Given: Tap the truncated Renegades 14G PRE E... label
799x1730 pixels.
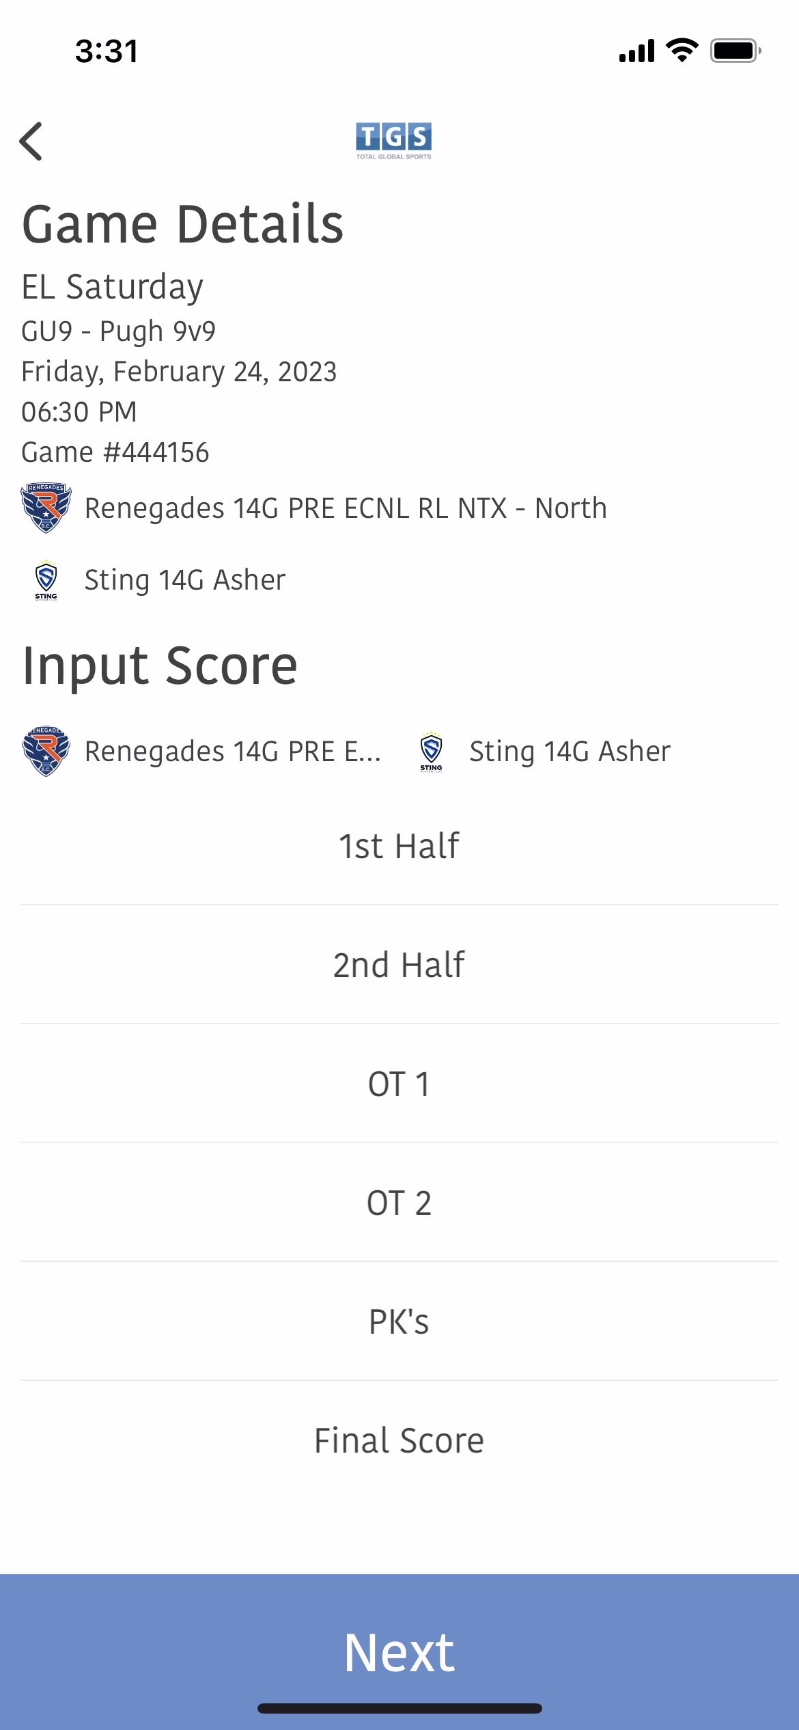Looking at the screenshot, I should point(233,752).
